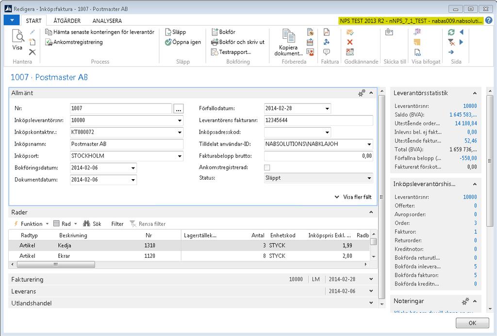Click Ankomstregistrering in the Process group
Viewport: 497px width, 336px height.
pyautogui.click(x=74, y=42)
